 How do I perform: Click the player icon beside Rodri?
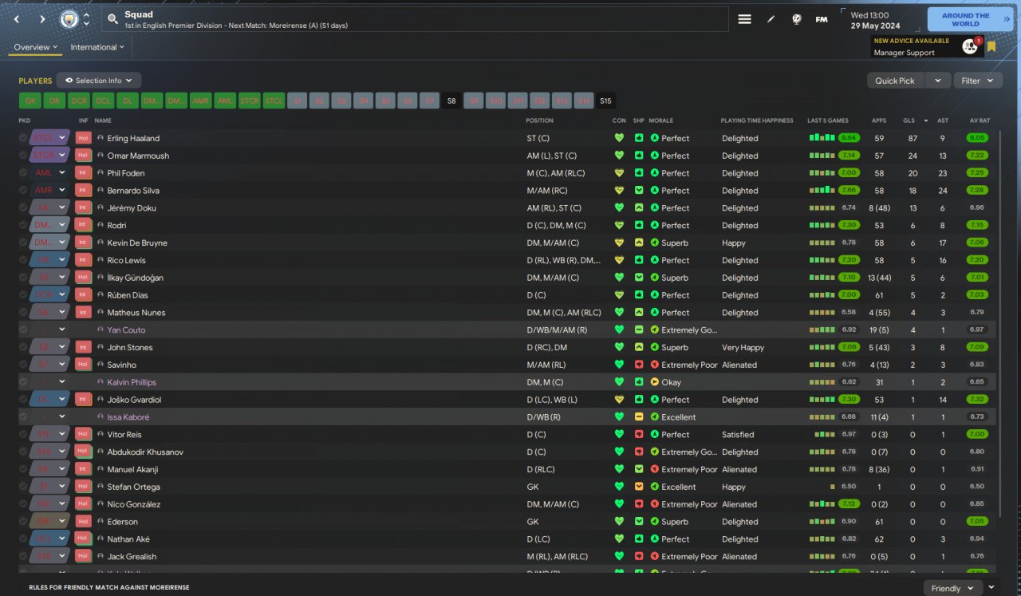101,226
